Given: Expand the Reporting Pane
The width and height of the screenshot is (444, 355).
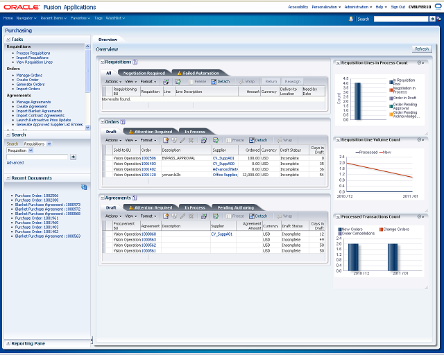Looking at the screenshot, I should [8, 343].
